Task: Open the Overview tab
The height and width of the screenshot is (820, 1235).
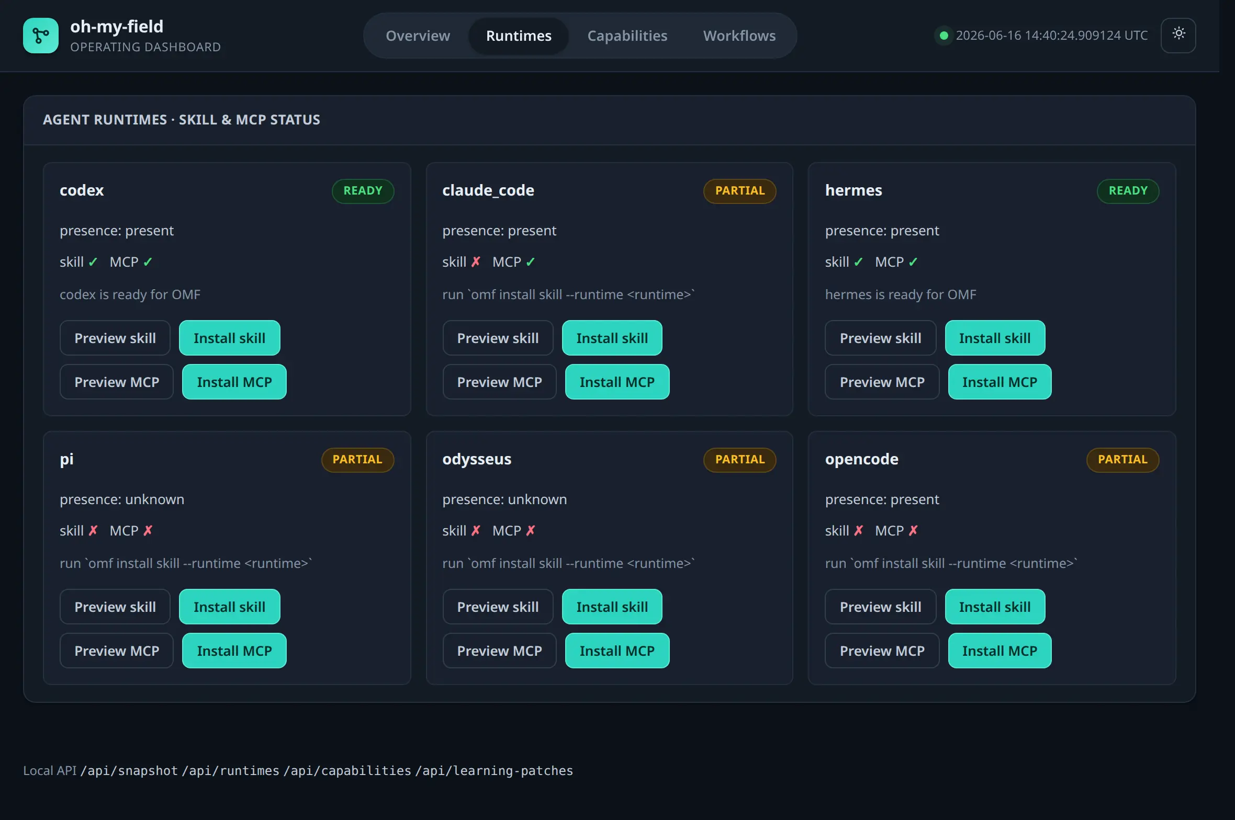Action: click(418, 36)
